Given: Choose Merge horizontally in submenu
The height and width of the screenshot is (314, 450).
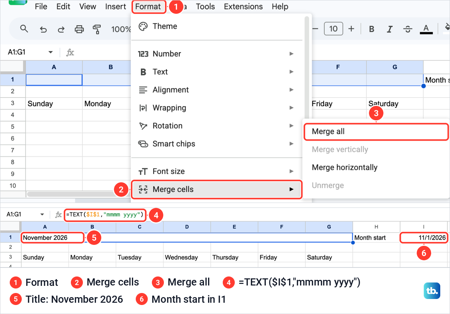Looking at the screenshot, I should click(376, 167).
